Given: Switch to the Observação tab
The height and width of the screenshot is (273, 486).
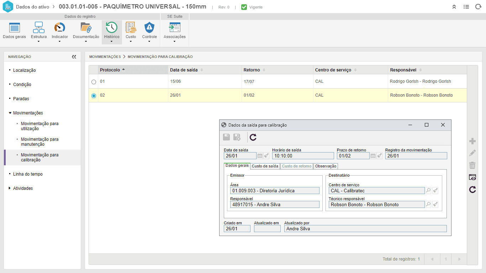Looking at the screenshot, I should pyautogui.click(x=326, y=166).
